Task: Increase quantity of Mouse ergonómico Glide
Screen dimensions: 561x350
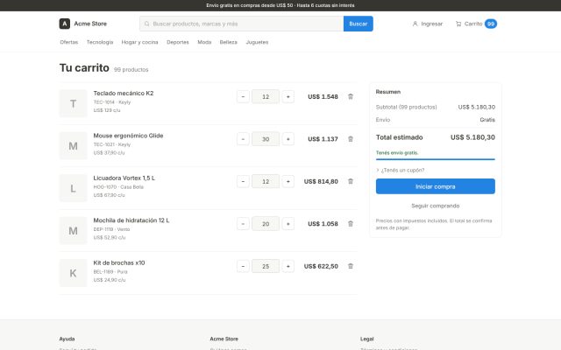Action: tap(288, 139)
